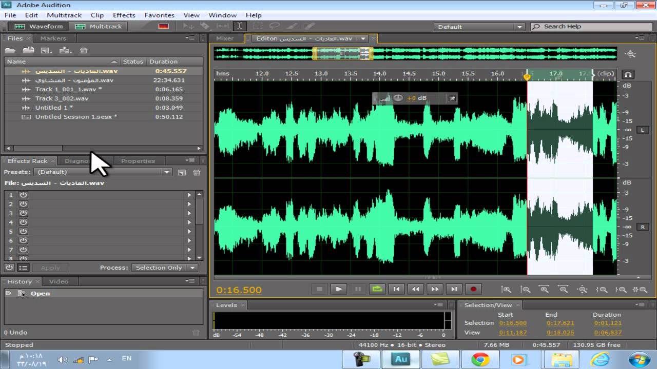
Task: Zoom out on time
Action: pos(563,289)
